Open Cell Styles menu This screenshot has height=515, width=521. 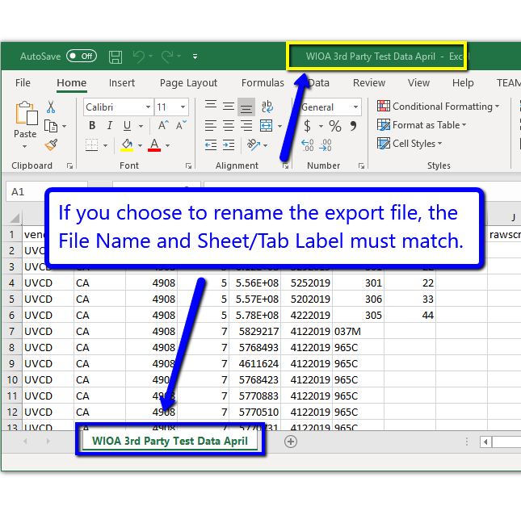pos(410,144)
